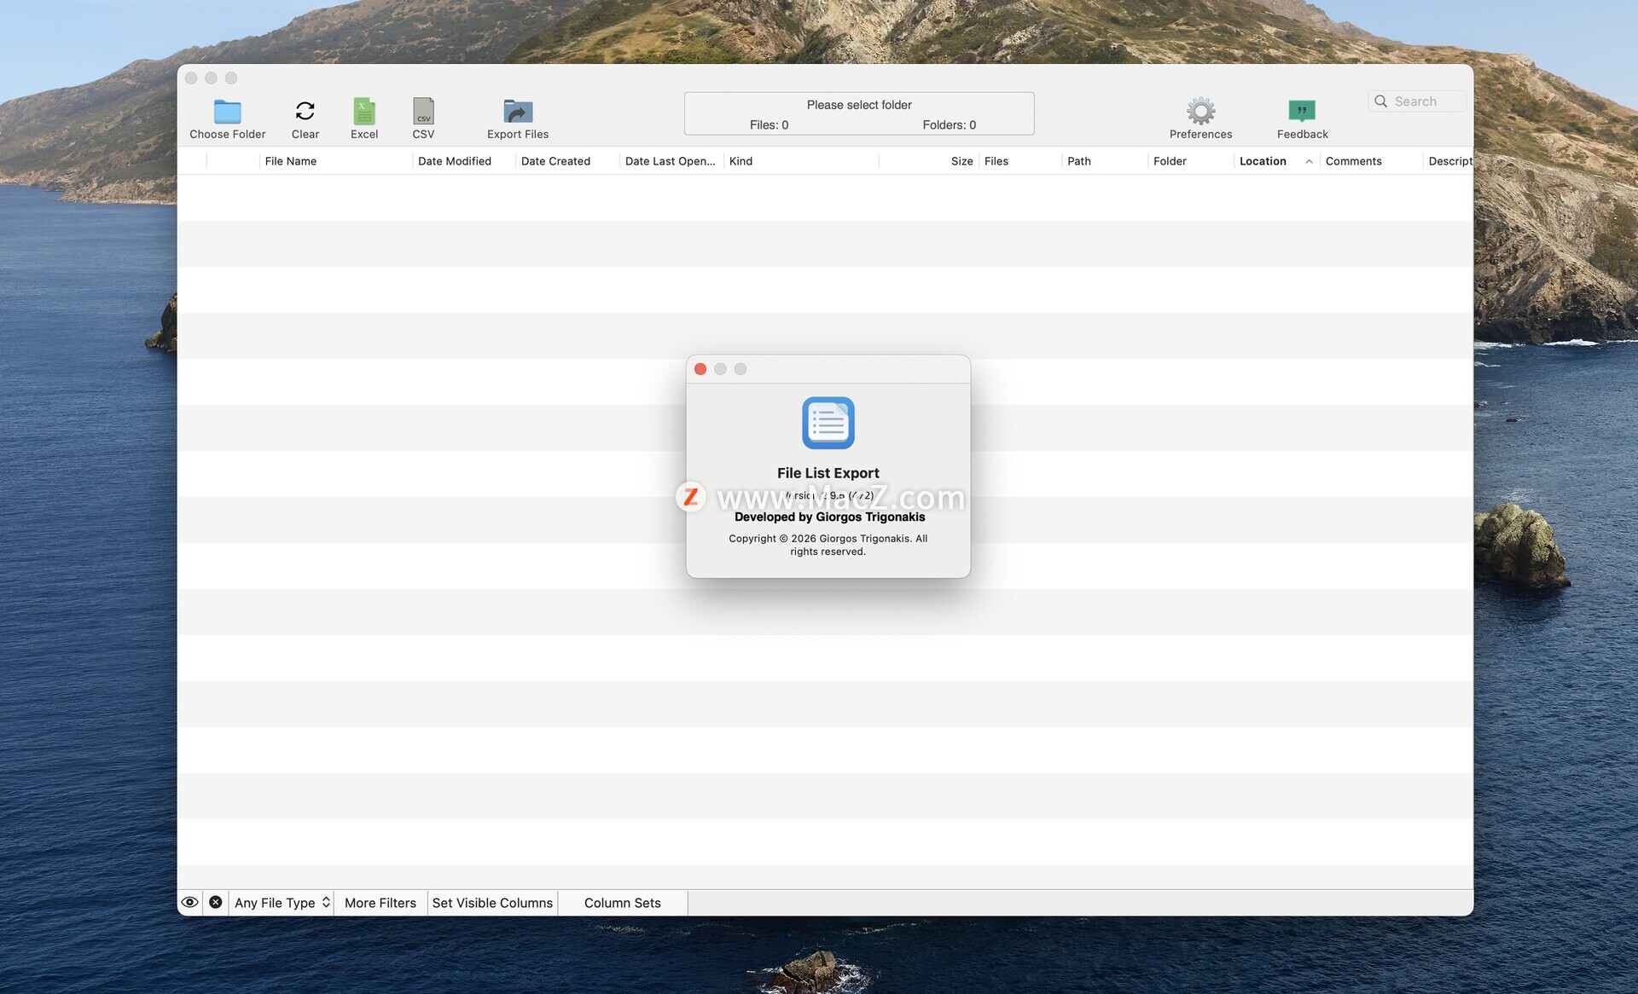
Task: Click Set Visible Columns button
Action: pos(492,903)
